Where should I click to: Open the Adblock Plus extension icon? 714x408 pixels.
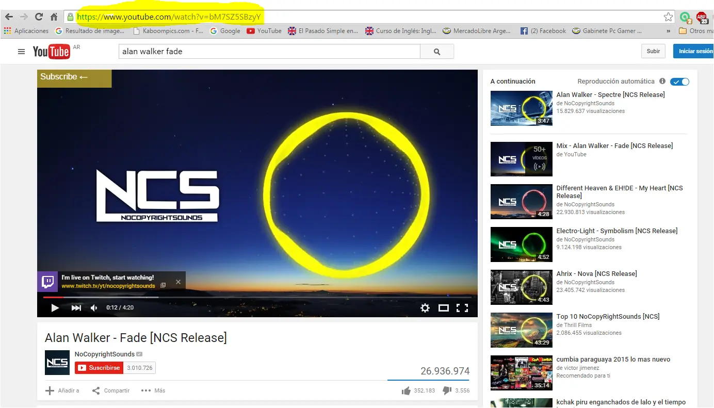click(702, 18)
